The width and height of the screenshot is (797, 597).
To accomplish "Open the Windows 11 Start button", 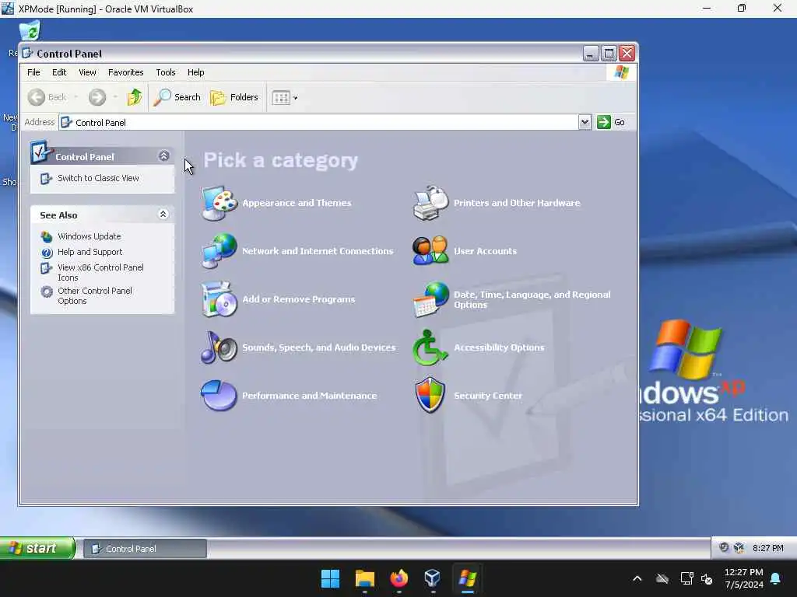I will pos(330,578).
